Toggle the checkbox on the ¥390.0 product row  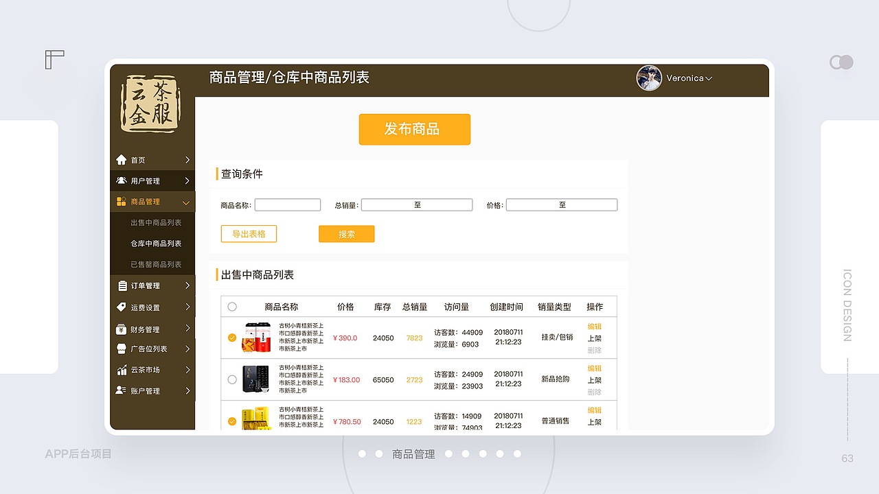pyautogui.click(x=232, y=338)
